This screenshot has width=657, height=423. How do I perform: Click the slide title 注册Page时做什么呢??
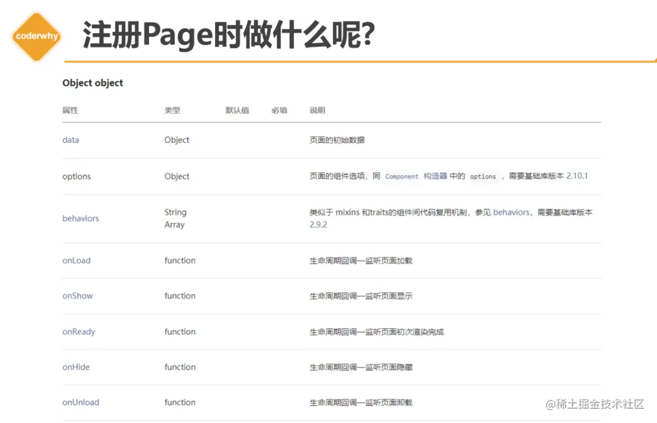[x=229, y=35]
